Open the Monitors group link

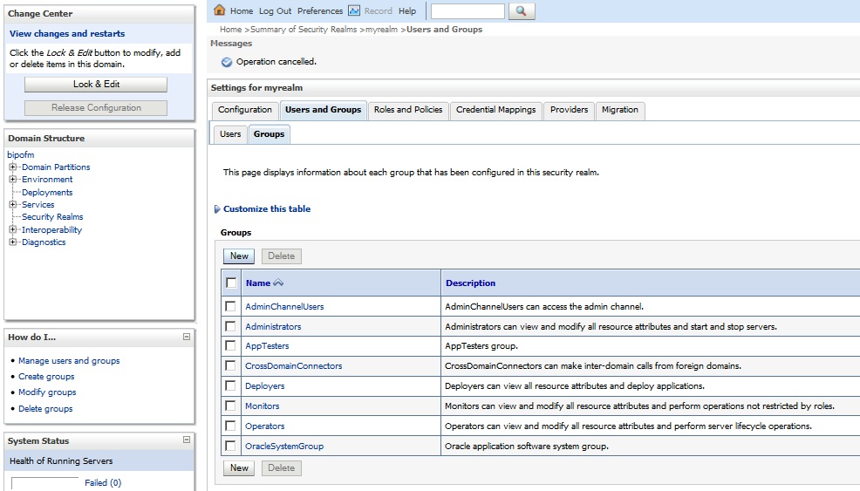point(263,406)
